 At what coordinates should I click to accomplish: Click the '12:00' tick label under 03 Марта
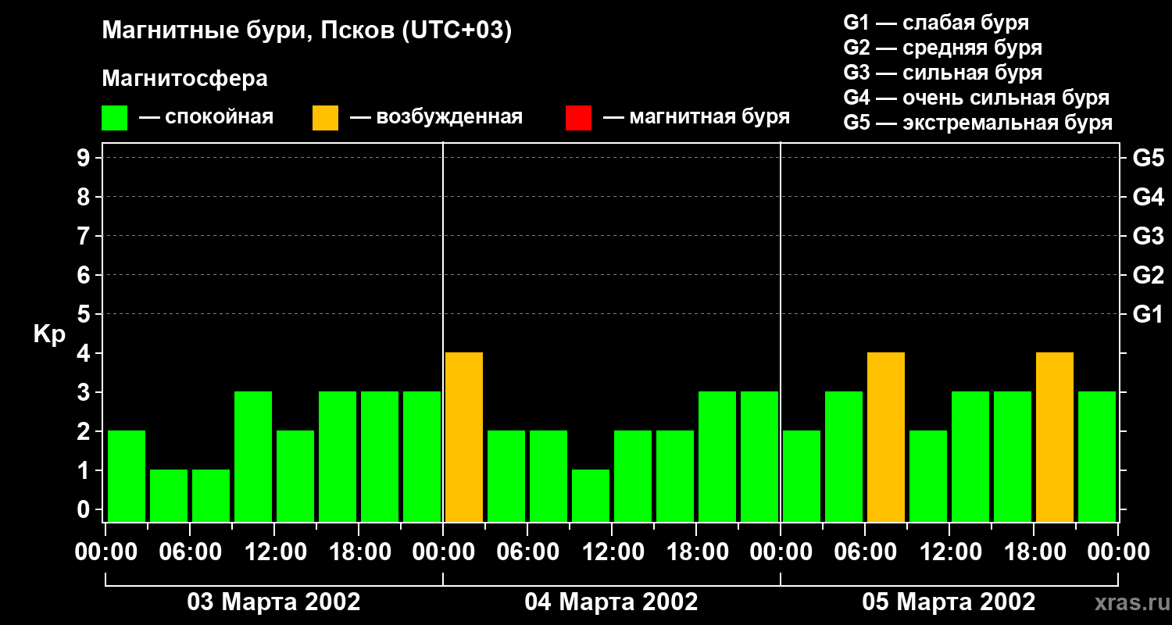[274, 552]
